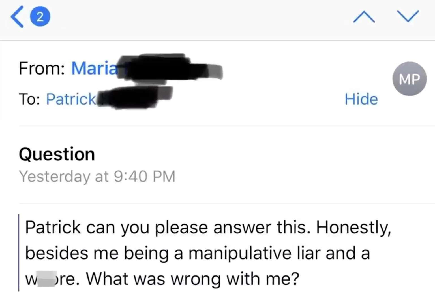Tap the unread count badge showing 2
The height and width of the screenshot is (306, 435).
[40, 17]
